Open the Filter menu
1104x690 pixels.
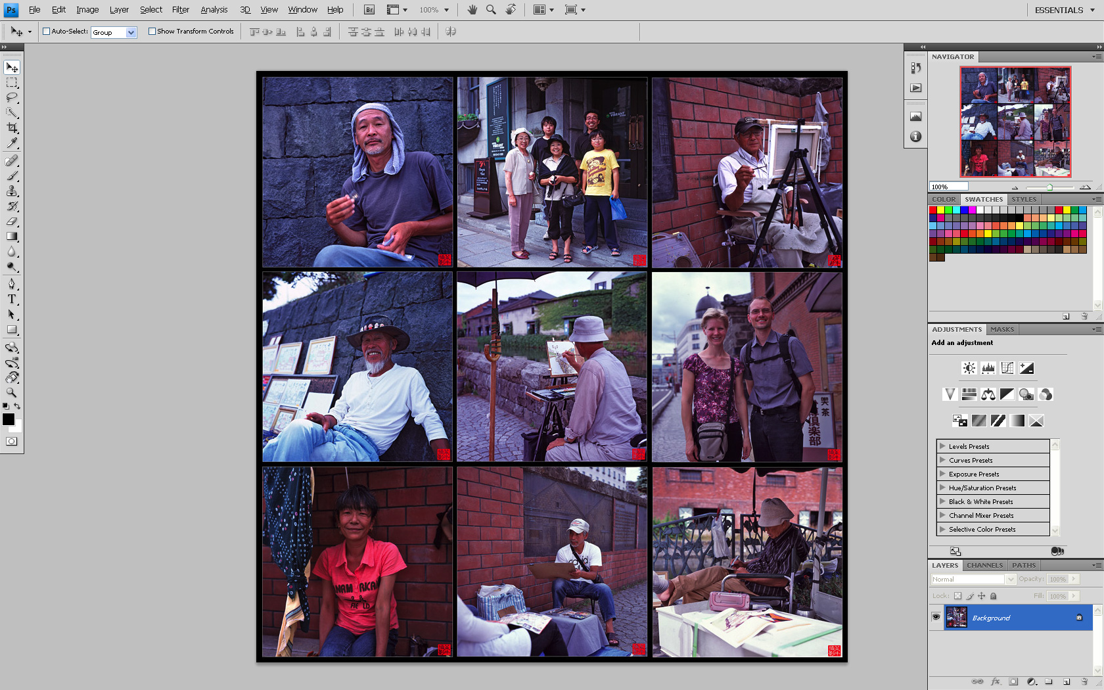coord(181,10)
